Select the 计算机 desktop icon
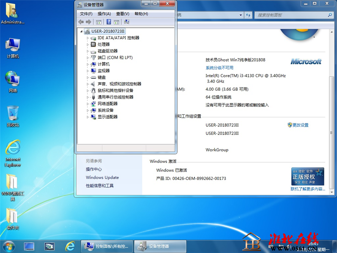This screenshot has height=253, width=337. click(x=13, y=48)
